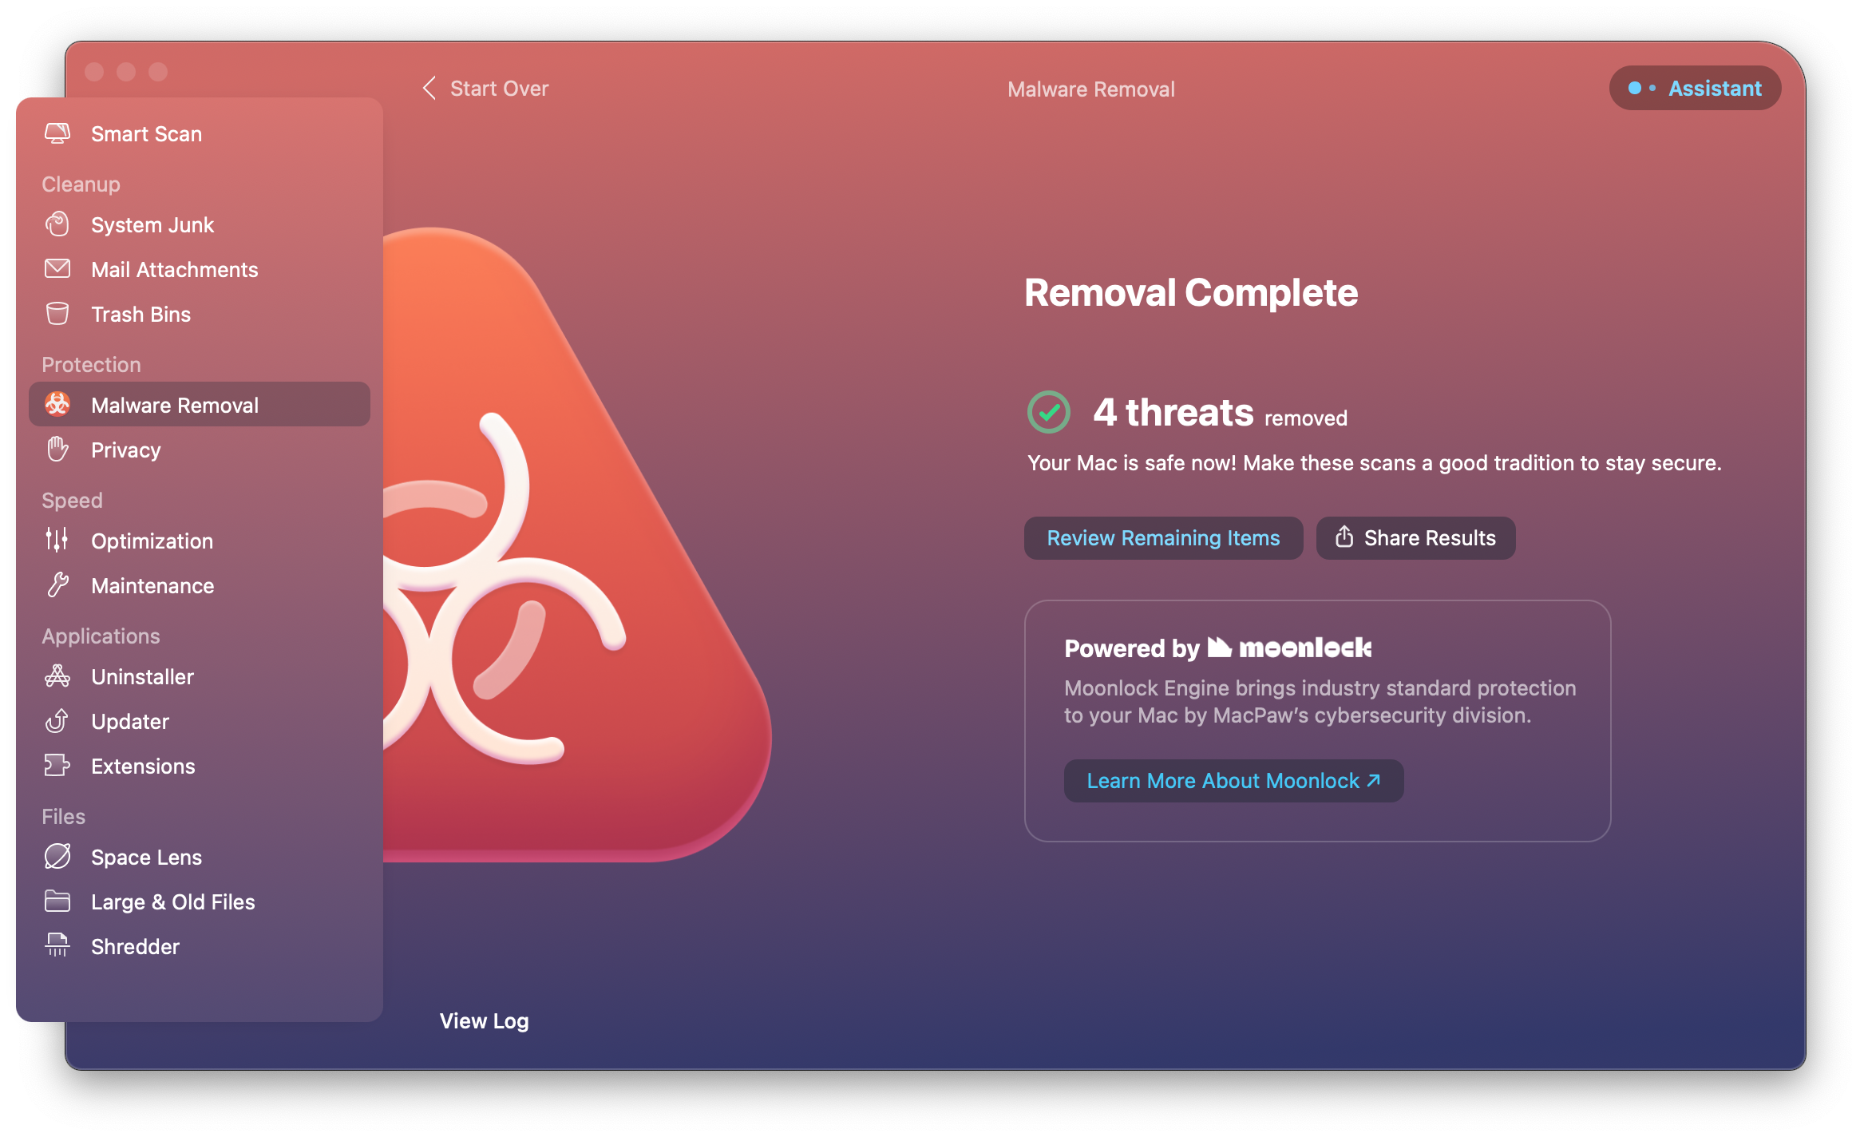Toggle the Assistant panel button
Viewport: 1860px width, 1137px height.
click(x=1698, y=88)
